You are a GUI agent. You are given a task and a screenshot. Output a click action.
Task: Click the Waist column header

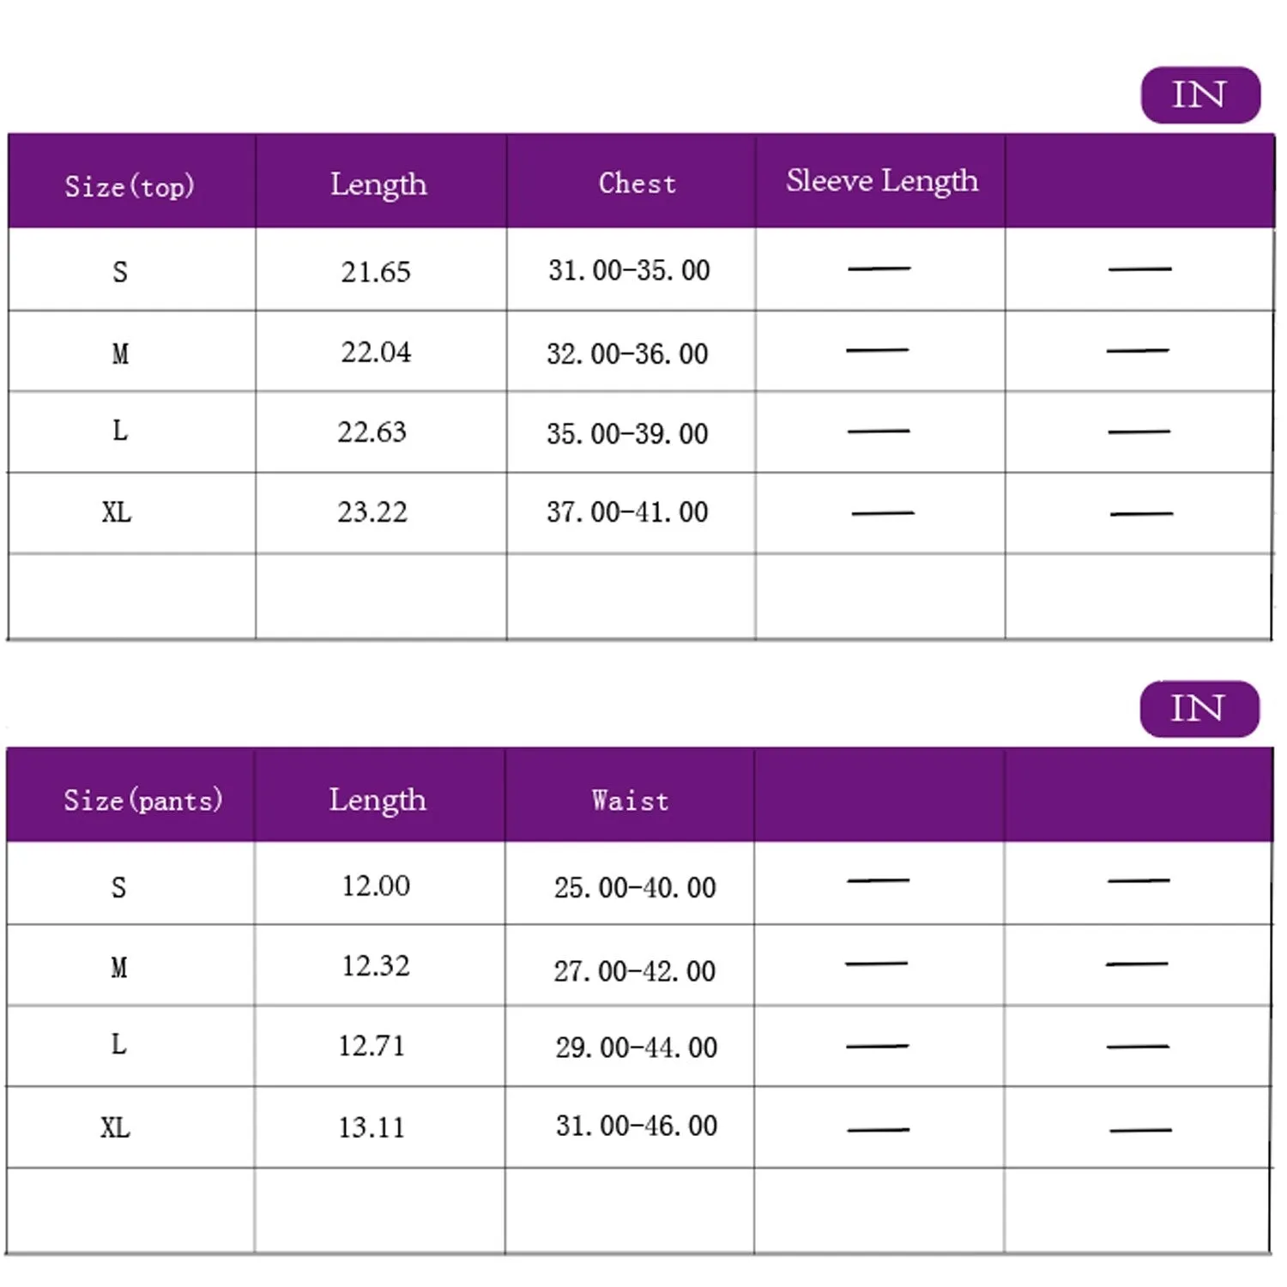pyautogui.click(x=630, y=800)
